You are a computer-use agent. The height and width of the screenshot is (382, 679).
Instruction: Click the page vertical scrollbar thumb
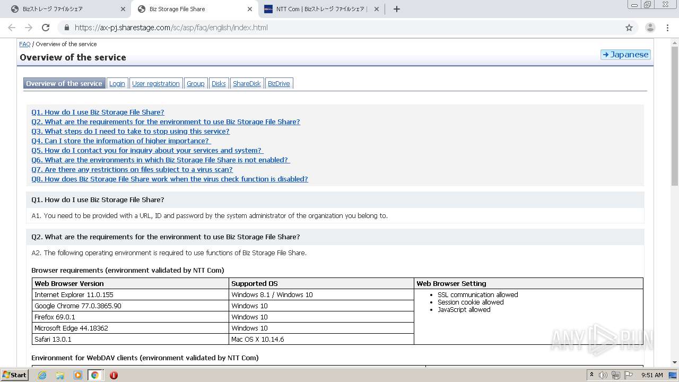(675, 117)
